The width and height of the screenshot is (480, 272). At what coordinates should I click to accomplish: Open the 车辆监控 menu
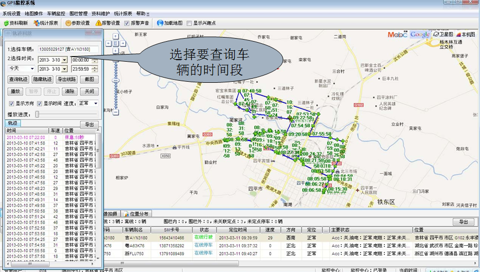click(x=56, y=13)
